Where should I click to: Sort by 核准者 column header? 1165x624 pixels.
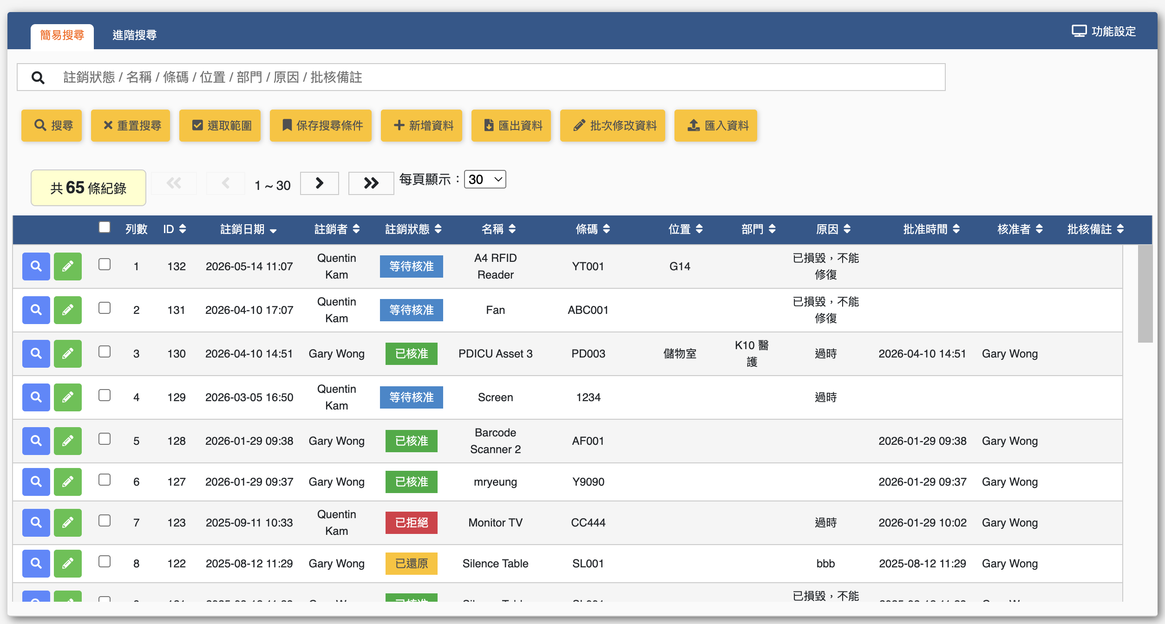coord(1020,229)
